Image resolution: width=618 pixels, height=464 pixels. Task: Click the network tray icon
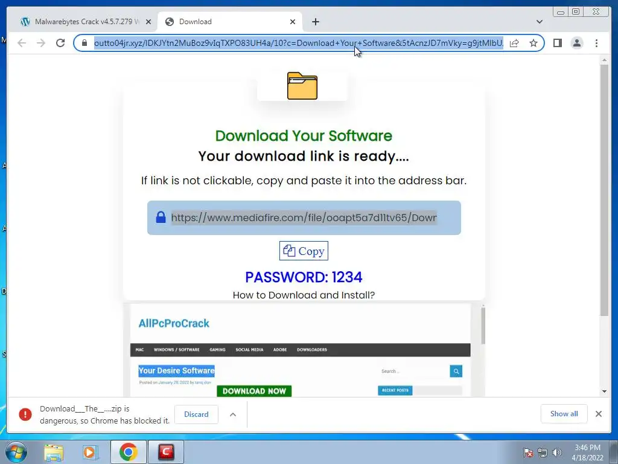(x=543, y=453)
